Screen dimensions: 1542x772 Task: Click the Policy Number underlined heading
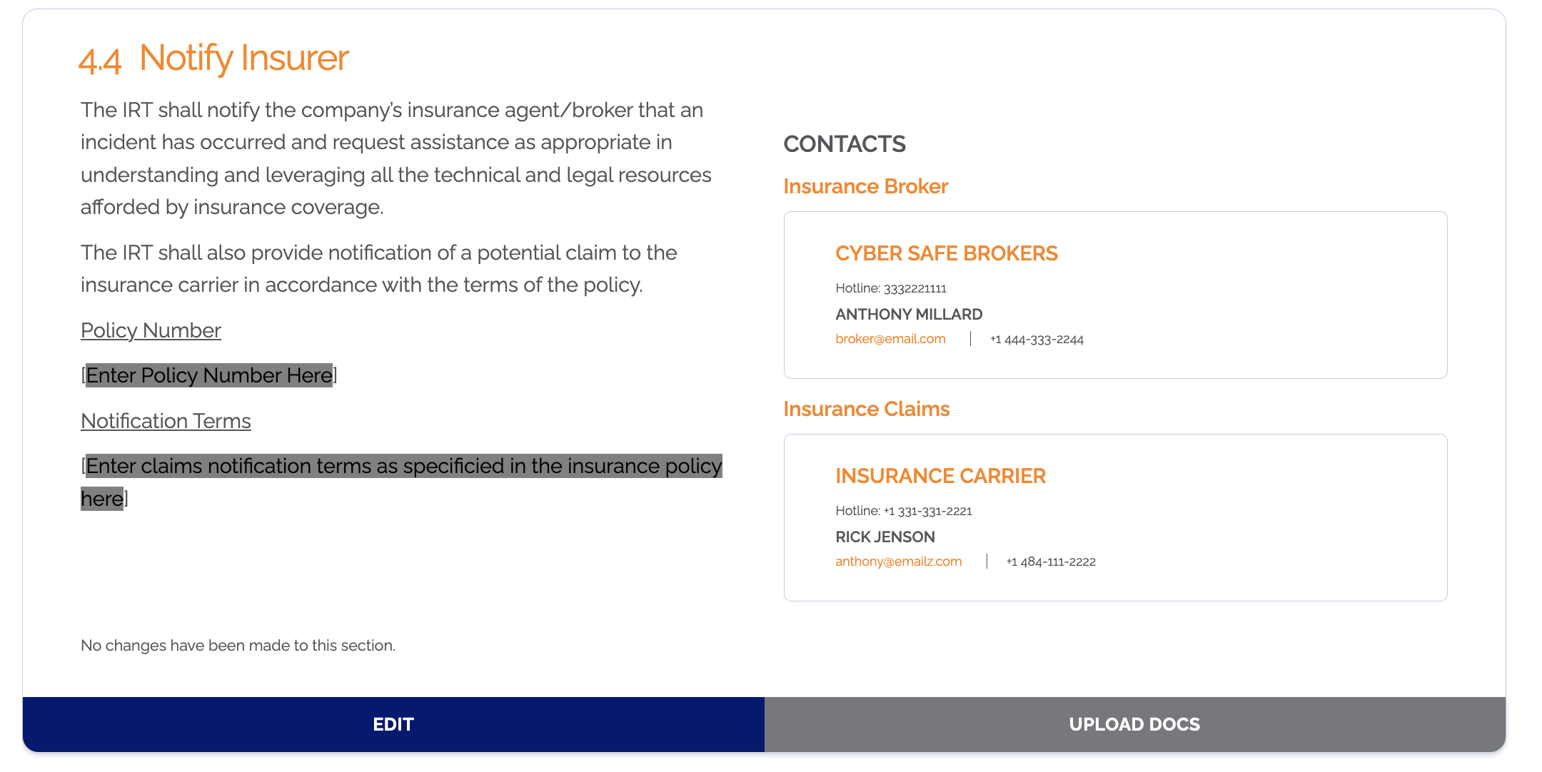tap(151, 330)
